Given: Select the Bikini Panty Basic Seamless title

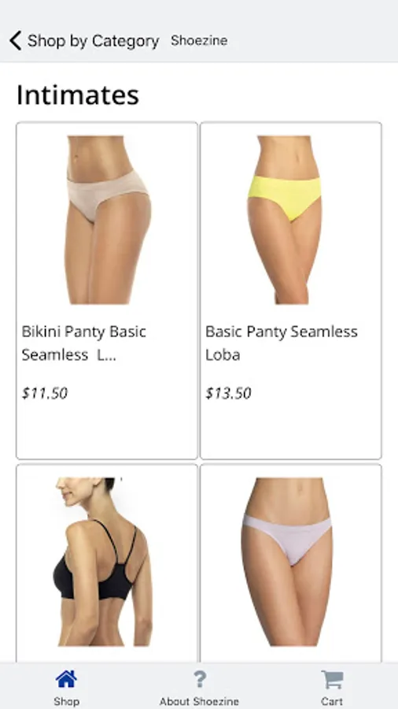Looking at the screenshot, I should click(x=84, y=343).
